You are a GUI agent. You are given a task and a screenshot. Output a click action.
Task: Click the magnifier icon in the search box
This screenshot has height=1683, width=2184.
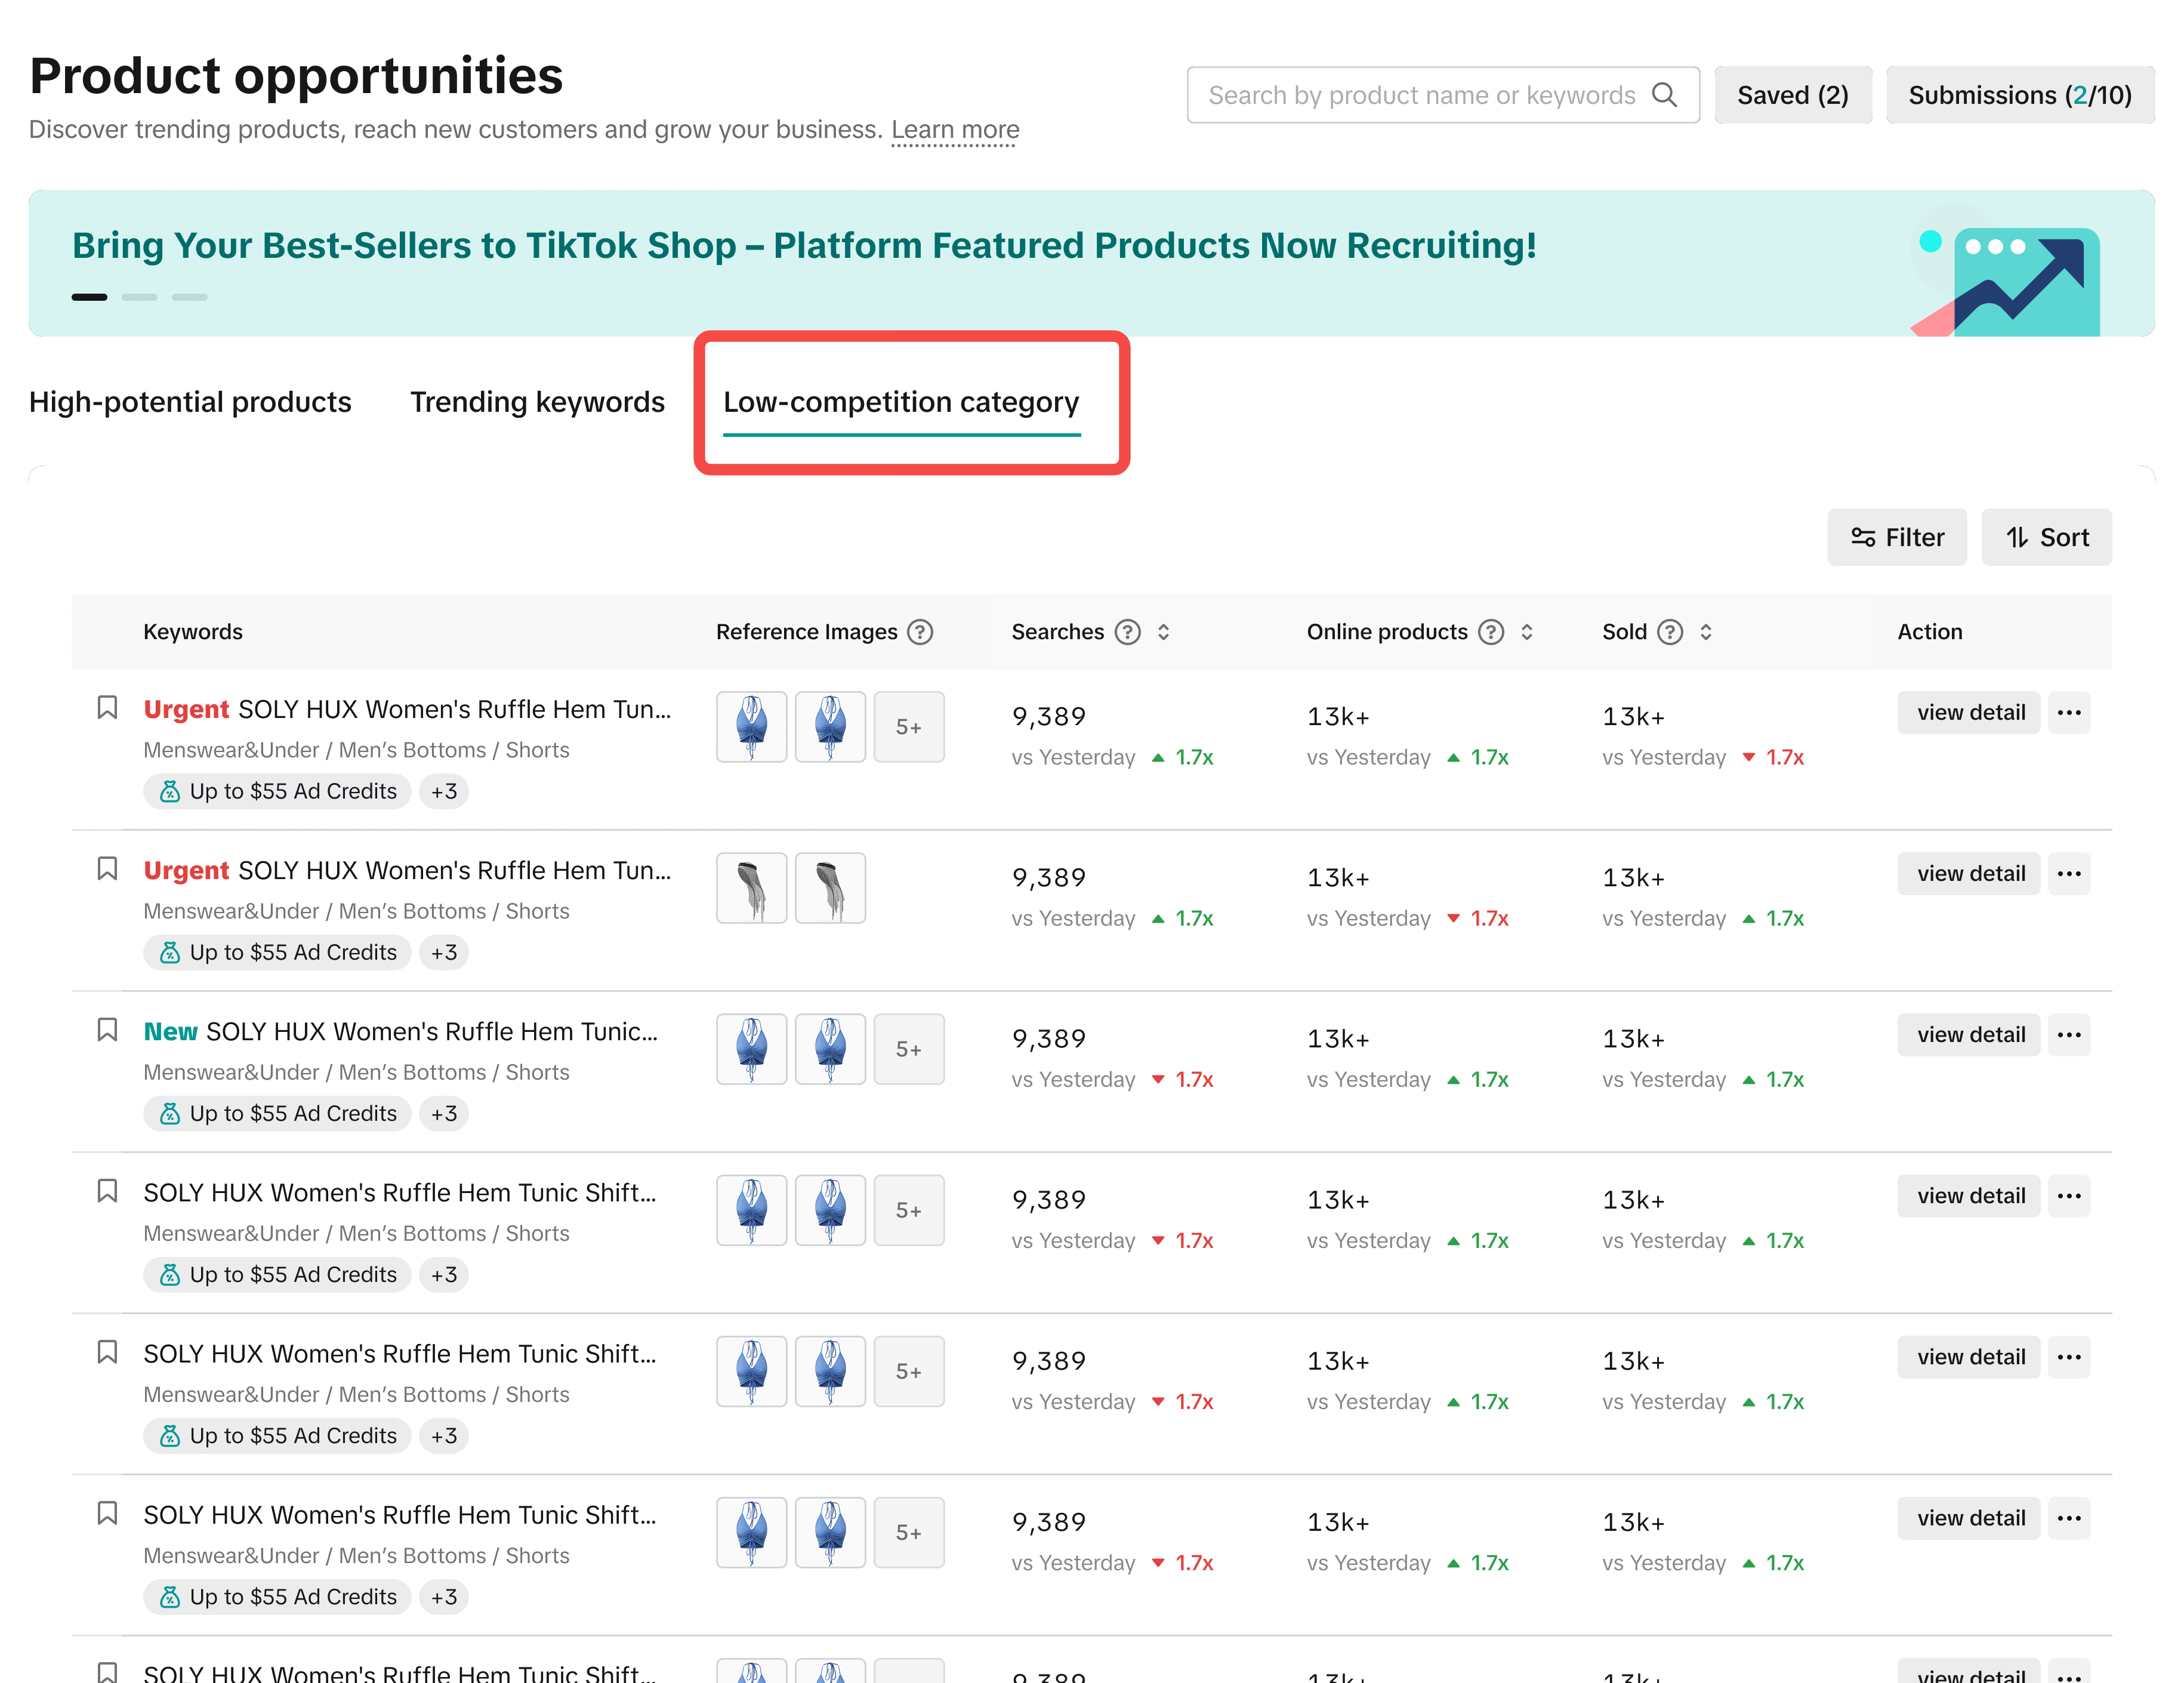pos(1664,95)
